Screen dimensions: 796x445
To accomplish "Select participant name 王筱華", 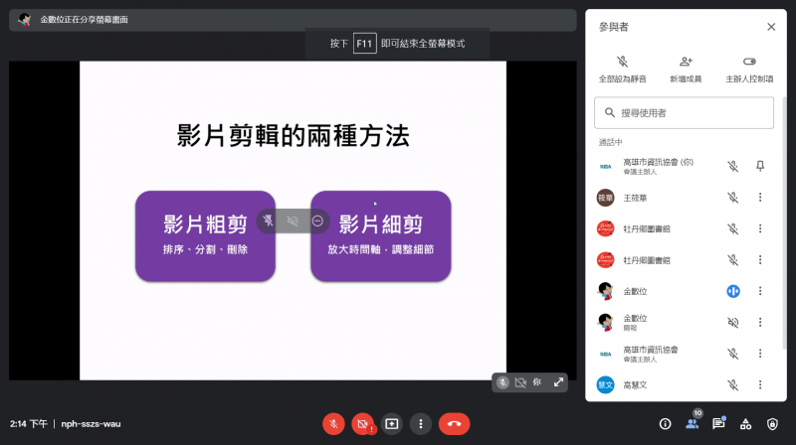I will click(x=635, y=199).
